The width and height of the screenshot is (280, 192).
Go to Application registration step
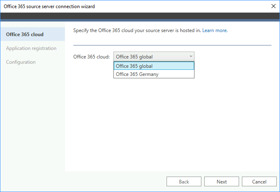pyautogui.click(x=31, y=48)
